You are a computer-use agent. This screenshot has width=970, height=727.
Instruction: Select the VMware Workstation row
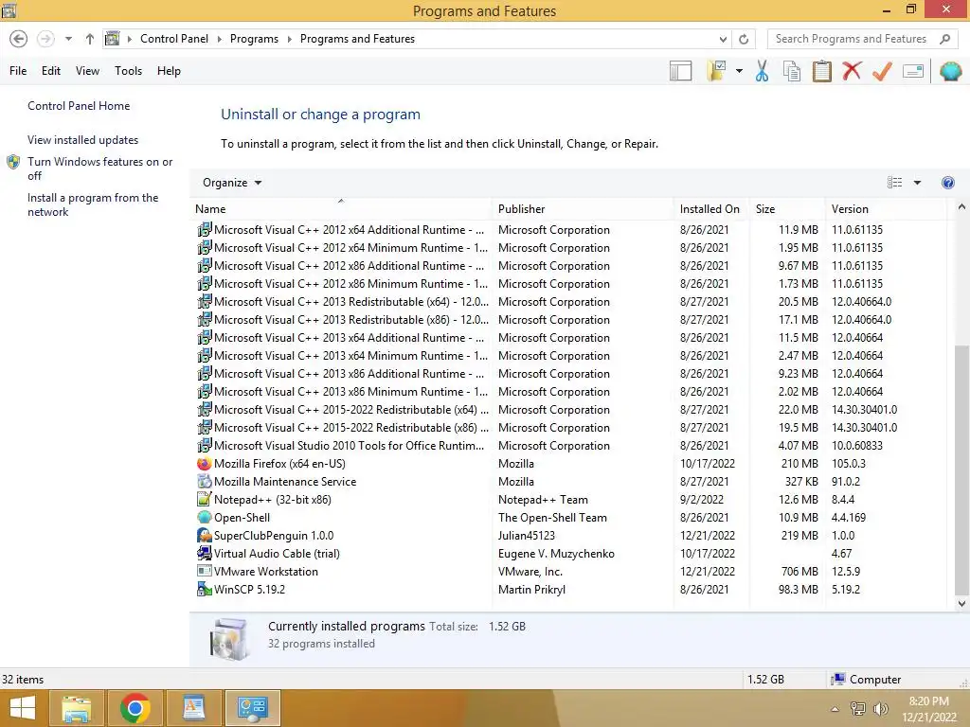click(569, 572)
